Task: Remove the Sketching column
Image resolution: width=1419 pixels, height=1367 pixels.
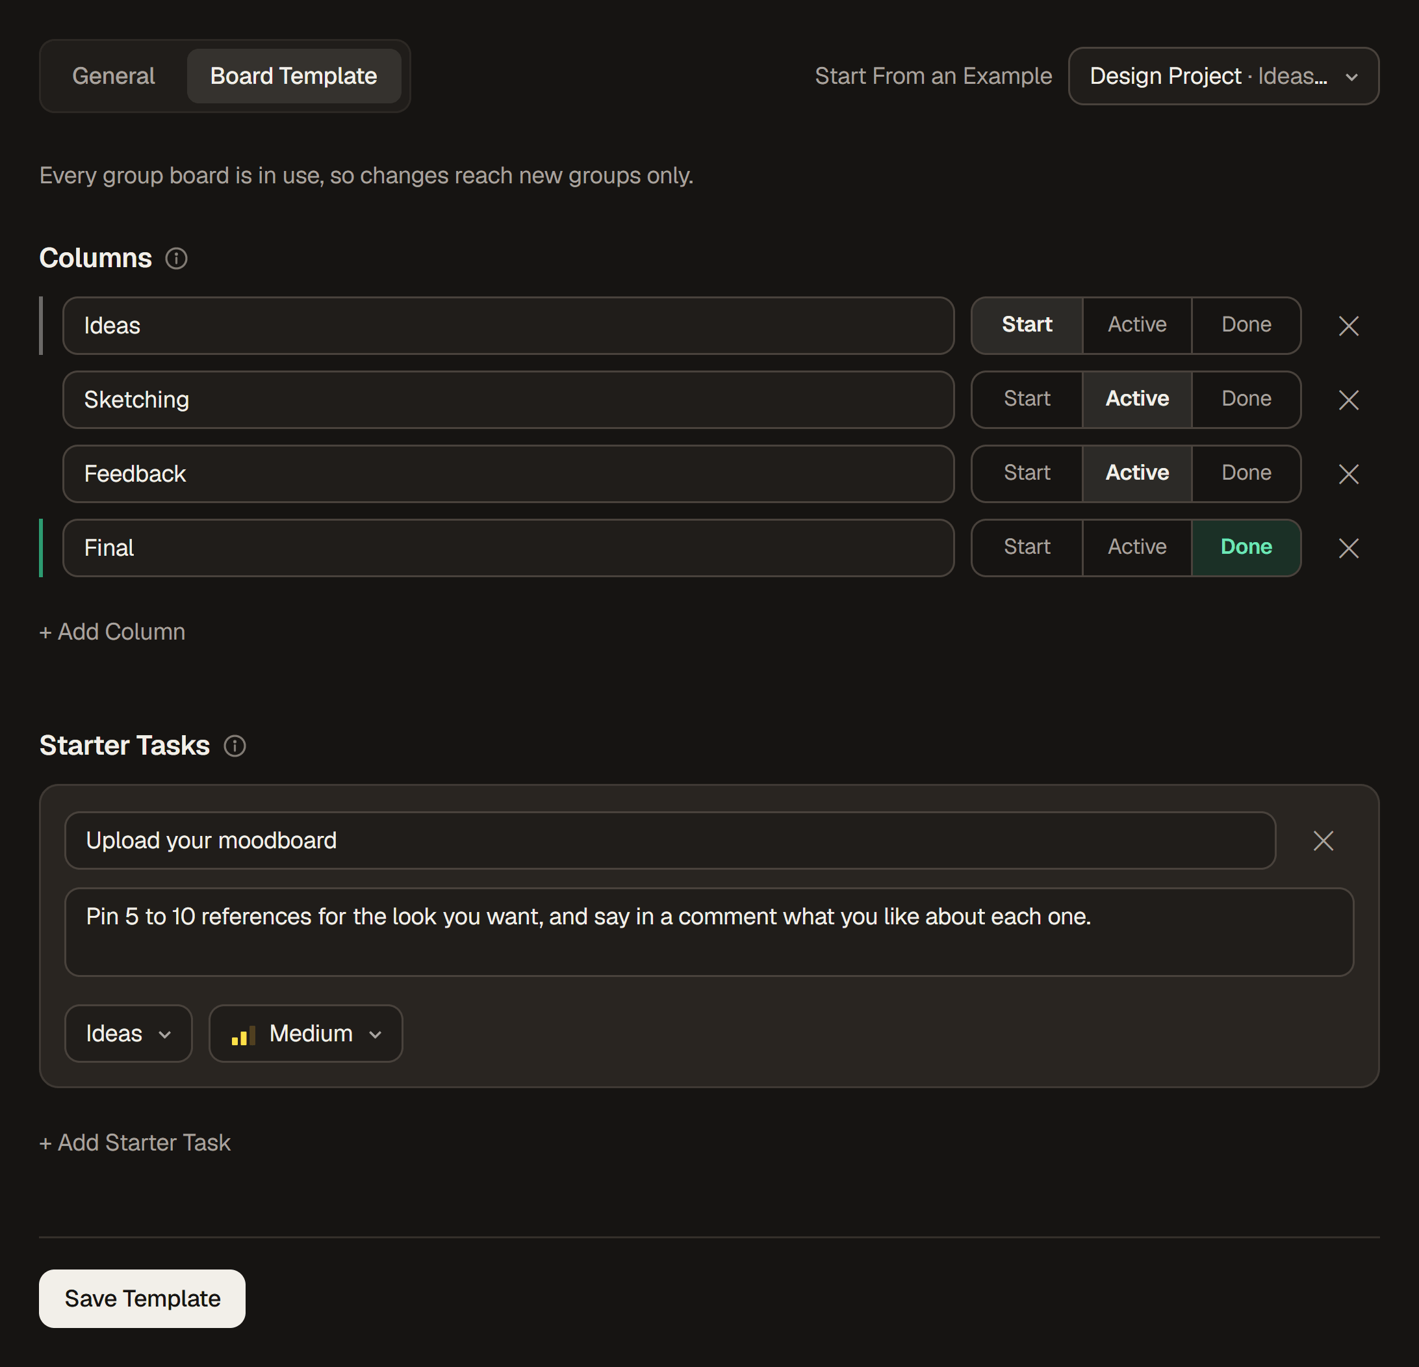Action: click(x=1348, y=400)
